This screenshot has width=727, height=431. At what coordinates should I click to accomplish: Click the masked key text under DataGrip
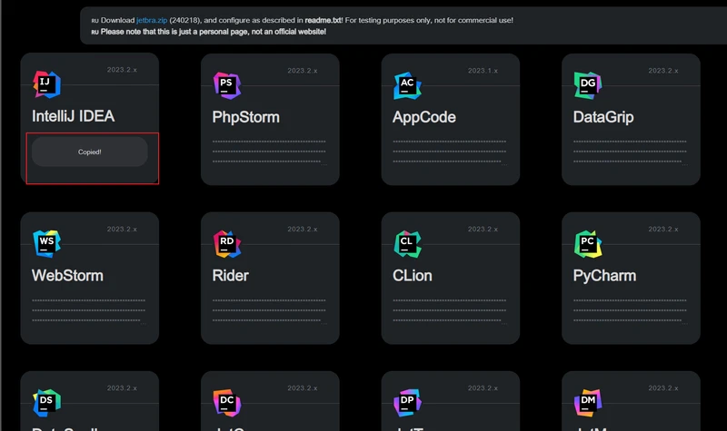coord(632,152)
